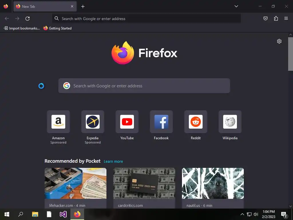Click the Firefox taskbar icon

[77, 214]
